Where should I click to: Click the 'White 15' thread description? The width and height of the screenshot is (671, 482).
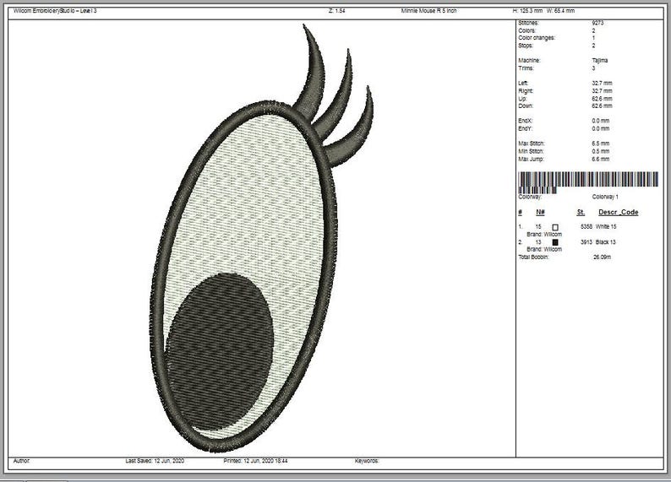coord(606,227)
